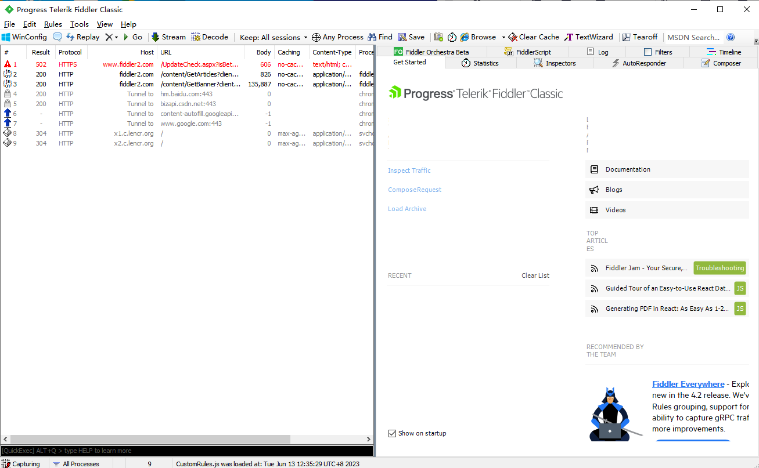Click Clear List in Recent section
The width and height of the screenshot is (759, 468).
(x=535, y=275)
